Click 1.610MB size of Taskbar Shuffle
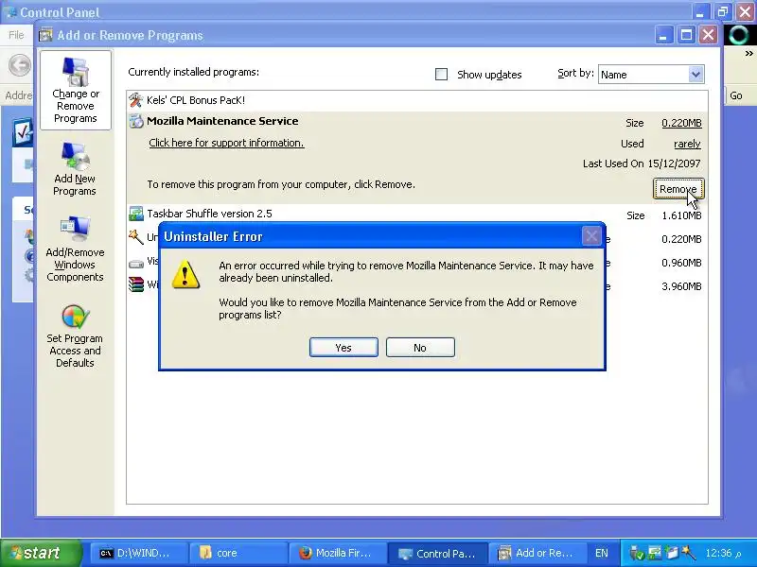The image size is (757, 567). tap(681, 215)
